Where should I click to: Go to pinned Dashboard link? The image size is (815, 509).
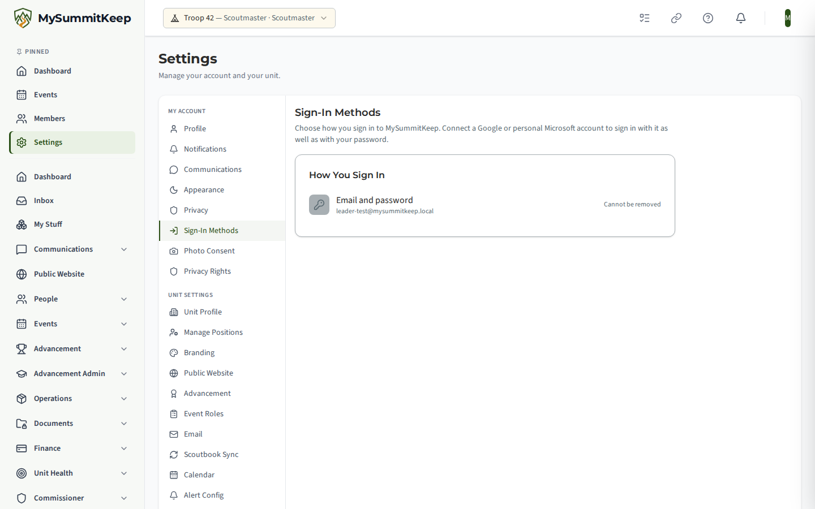[72, 71]
